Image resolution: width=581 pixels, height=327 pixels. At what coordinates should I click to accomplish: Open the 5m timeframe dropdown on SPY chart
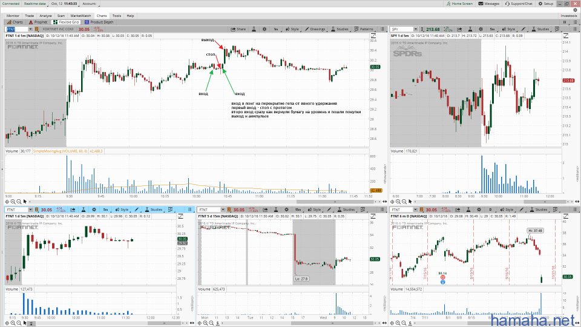click(492, 29)
